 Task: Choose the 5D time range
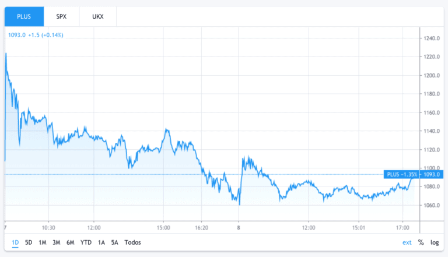[29, 242]
